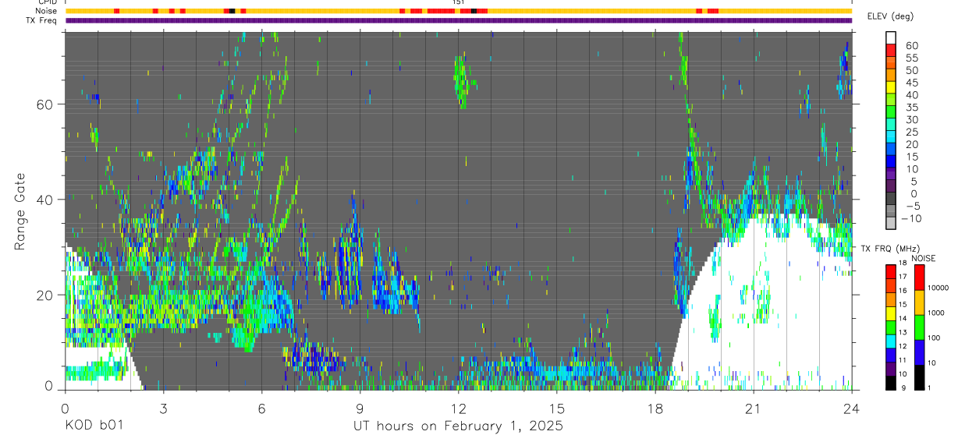Click the '1000' label in NOISE legend
The image size is (958, 442).
[x=935, y=313]
